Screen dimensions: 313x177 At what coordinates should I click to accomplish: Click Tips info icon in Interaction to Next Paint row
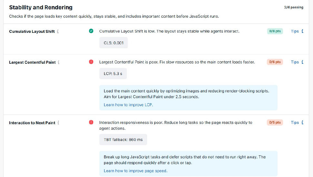302,122
